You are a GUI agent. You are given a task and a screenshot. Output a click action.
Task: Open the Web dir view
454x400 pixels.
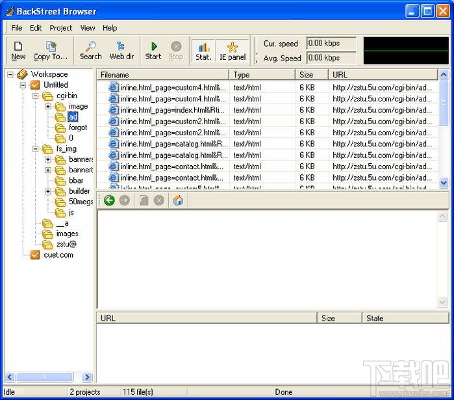click(x=121, y=49)
